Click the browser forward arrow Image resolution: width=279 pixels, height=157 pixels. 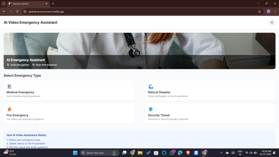(x=10, y=11)
